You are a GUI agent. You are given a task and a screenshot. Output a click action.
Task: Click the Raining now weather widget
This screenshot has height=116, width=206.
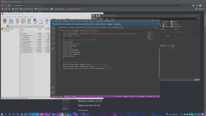172,115
